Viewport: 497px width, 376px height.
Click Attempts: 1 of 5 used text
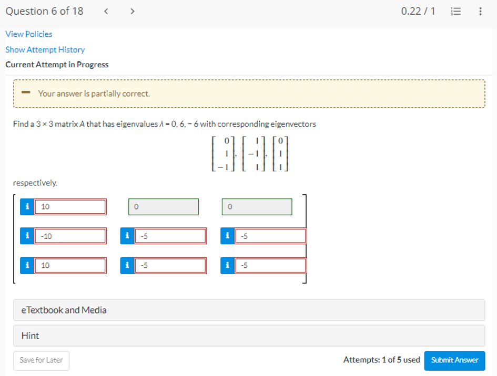coord(382,360)
